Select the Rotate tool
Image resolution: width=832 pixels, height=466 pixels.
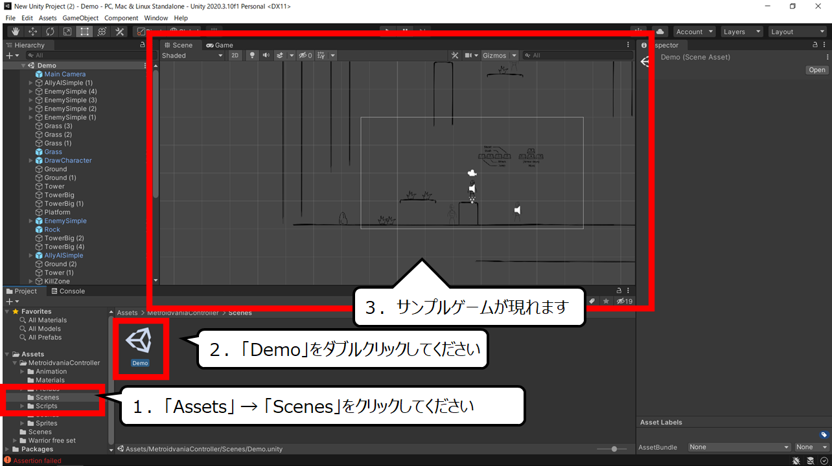tap(50, 32)
